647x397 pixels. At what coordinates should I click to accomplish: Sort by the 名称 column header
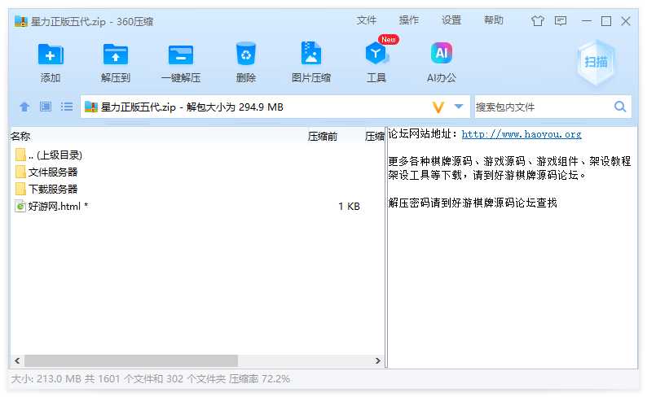click(20, 137)
